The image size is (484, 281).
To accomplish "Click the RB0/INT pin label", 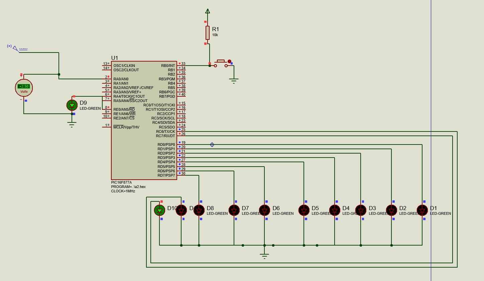I will (x=168, y=66).
